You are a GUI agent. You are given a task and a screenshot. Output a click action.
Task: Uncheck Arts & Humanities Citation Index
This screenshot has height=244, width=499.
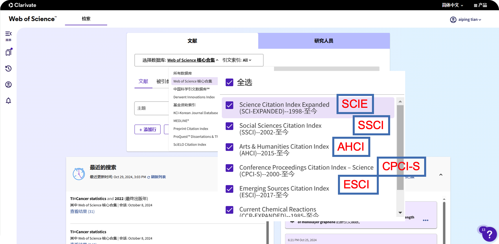(x=229, y=147)
